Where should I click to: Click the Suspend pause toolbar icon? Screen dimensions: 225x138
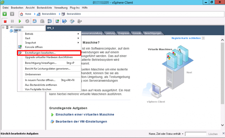click(12, 21)
